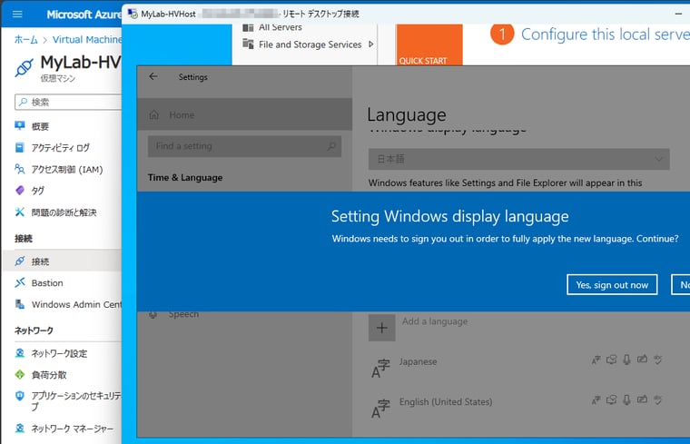This screenshot has height=444, width=690.
Task: Go back using the Settings arrow
Action: (x=153, y=76)
